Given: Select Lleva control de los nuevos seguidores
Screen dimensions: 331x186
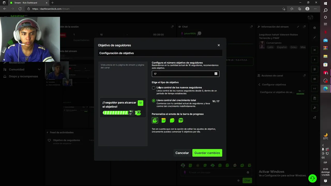Looking at the screenshot, I should pos(154,88).
